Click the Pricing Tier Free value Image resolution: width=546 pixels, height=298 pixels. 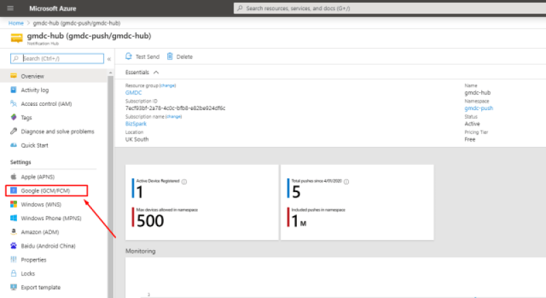coord(470,139)
